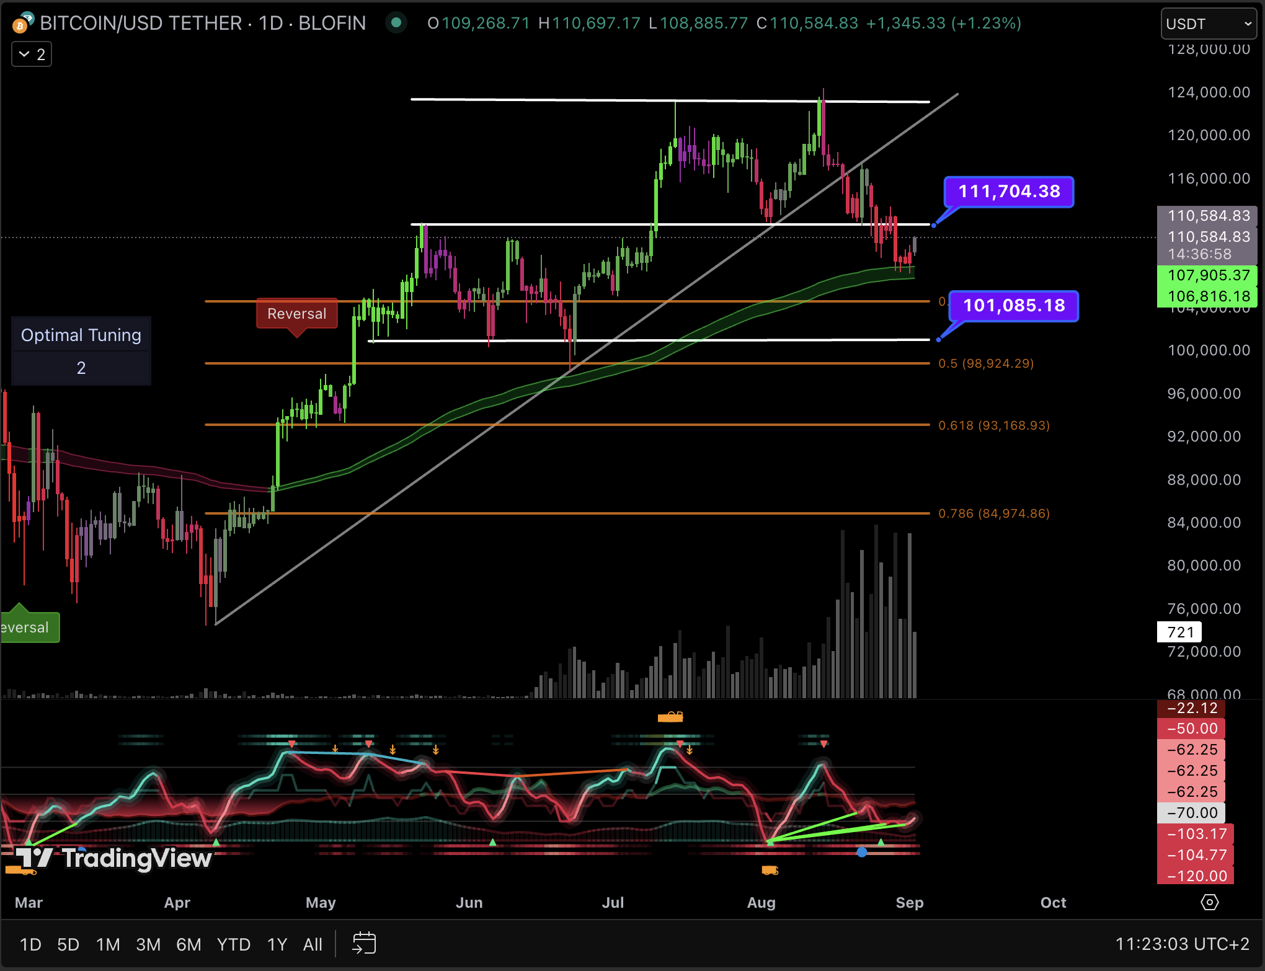Click the red Reversal signal label
The image size is (1265, 971).
click(x=296, y=314)
